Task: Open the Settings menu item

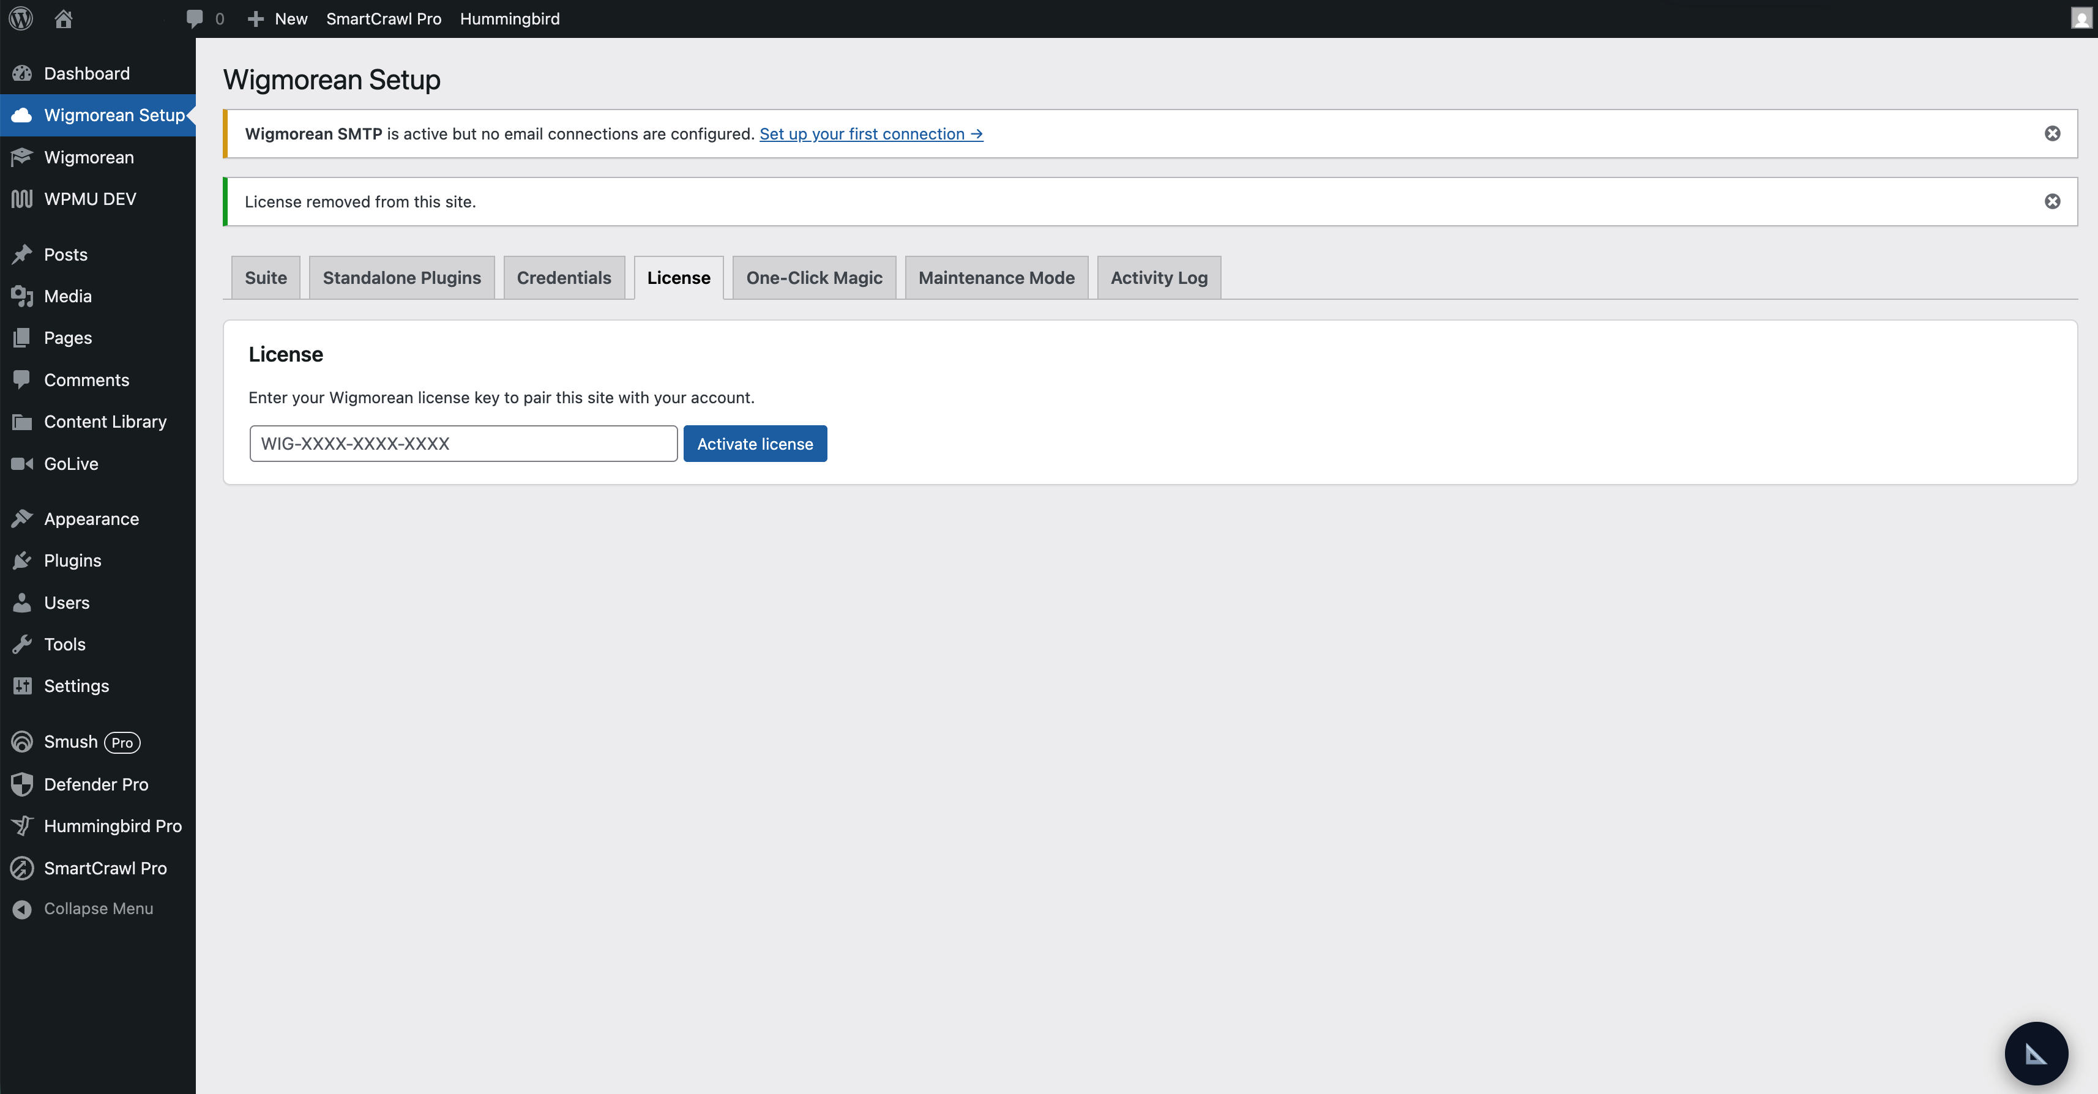Action: [98, 685]
